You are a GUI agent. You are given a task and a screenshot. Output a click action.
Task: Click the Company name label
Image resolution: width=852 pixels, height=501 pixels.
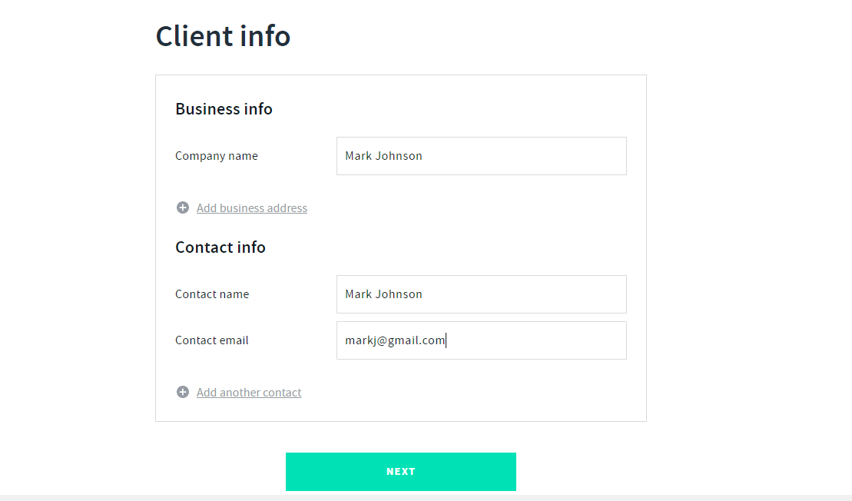216,156
